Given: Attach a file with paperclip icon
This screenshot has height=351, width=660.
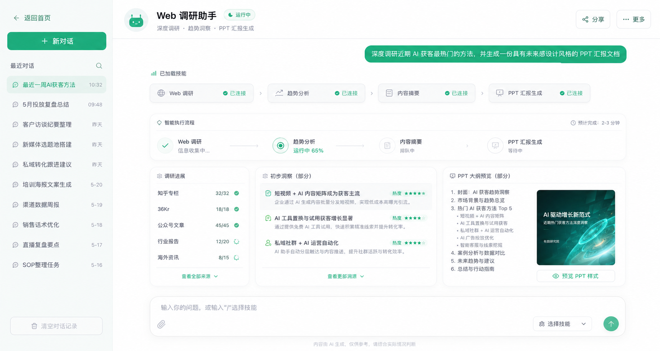Looking at the screenshot, I should [x=161, y=324].
